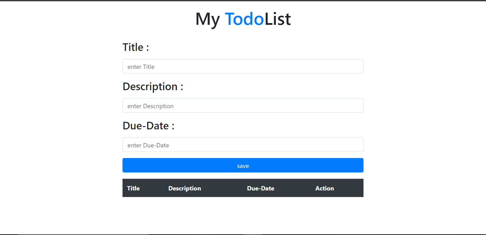Click the Action column header
The height and width of the screenshot is (235, 486).
point(325,188)
